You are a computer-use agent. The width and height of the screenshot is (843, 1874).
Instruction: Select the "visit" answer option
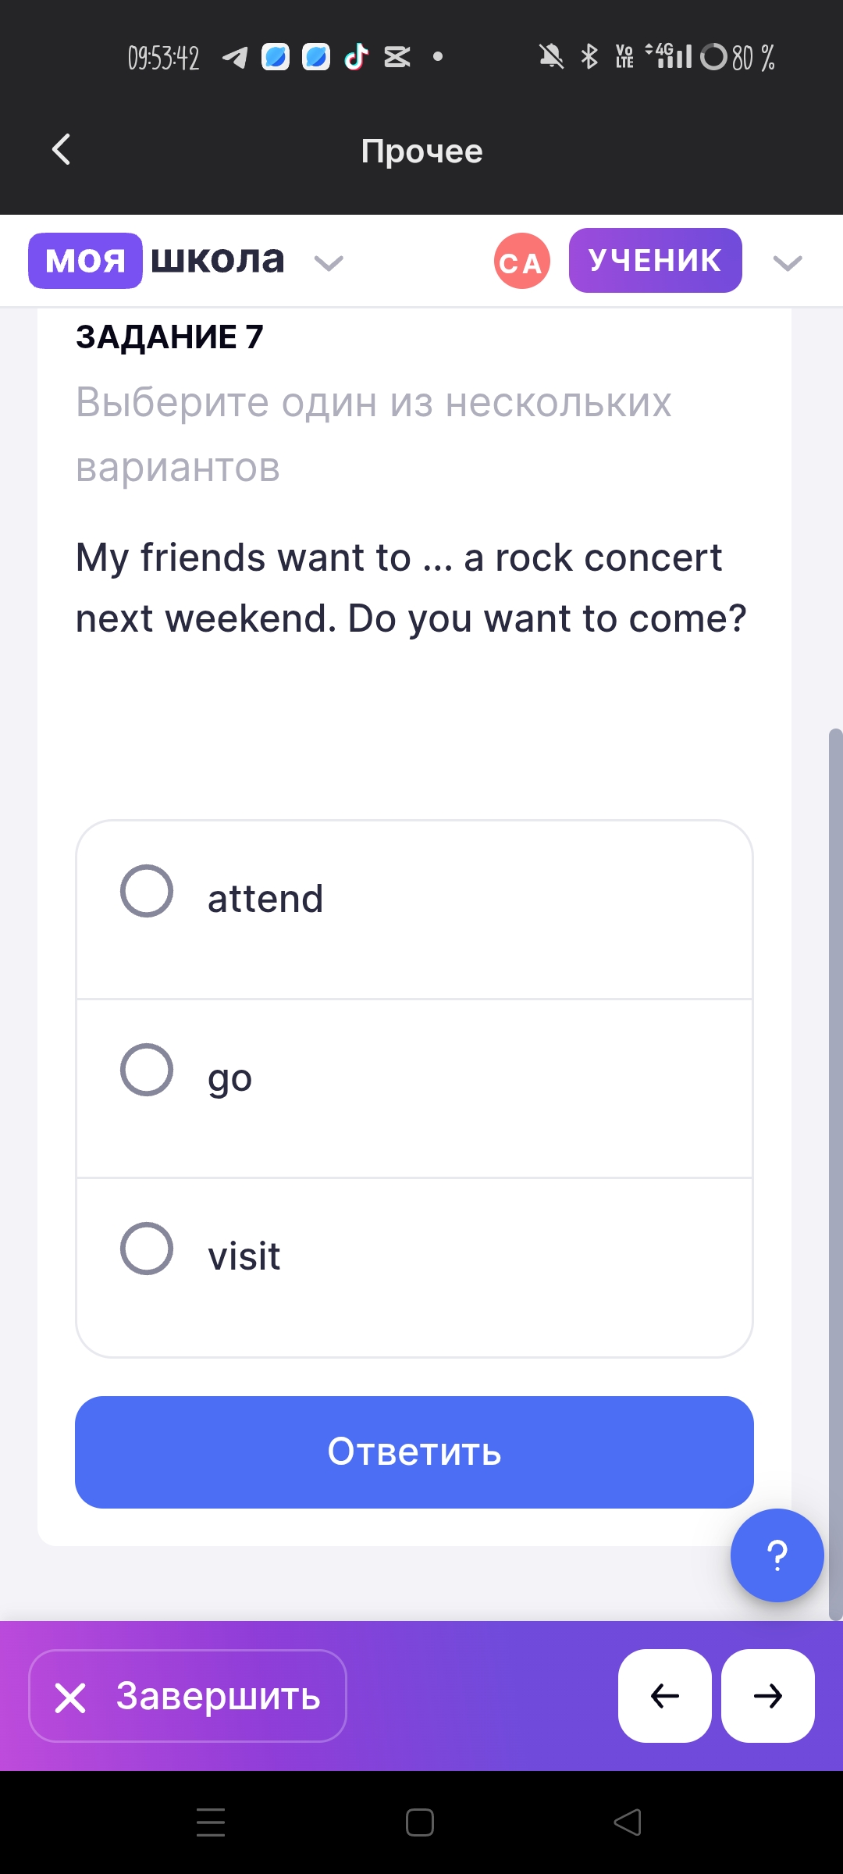(x=414, y=1267)
